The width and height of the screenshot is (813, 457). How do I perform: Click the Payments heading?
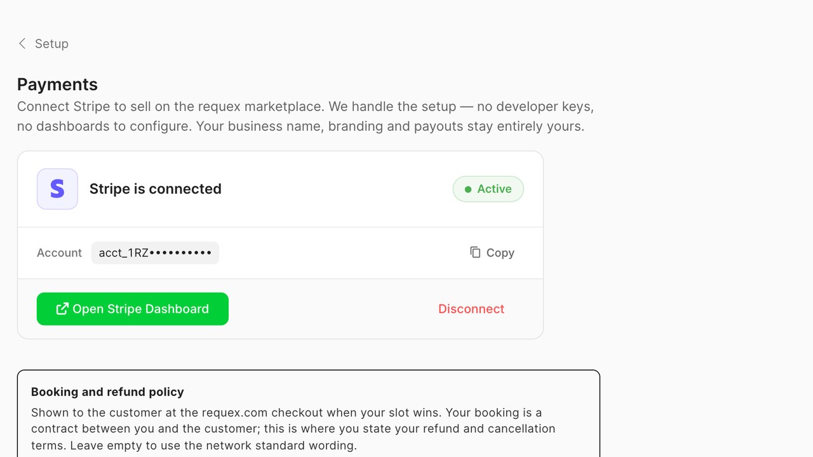(57, 84)
